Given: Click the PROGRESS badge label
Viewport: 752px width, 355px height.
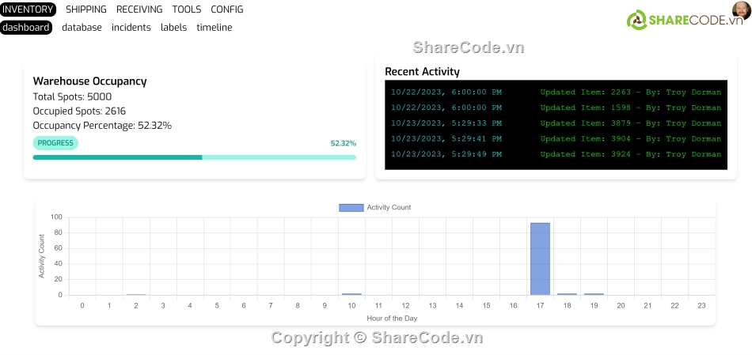Looking at the screenshot, I should 55,143.
